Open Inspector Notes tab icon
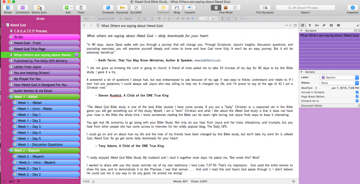 pyautogui.click(x=303, y=25)
